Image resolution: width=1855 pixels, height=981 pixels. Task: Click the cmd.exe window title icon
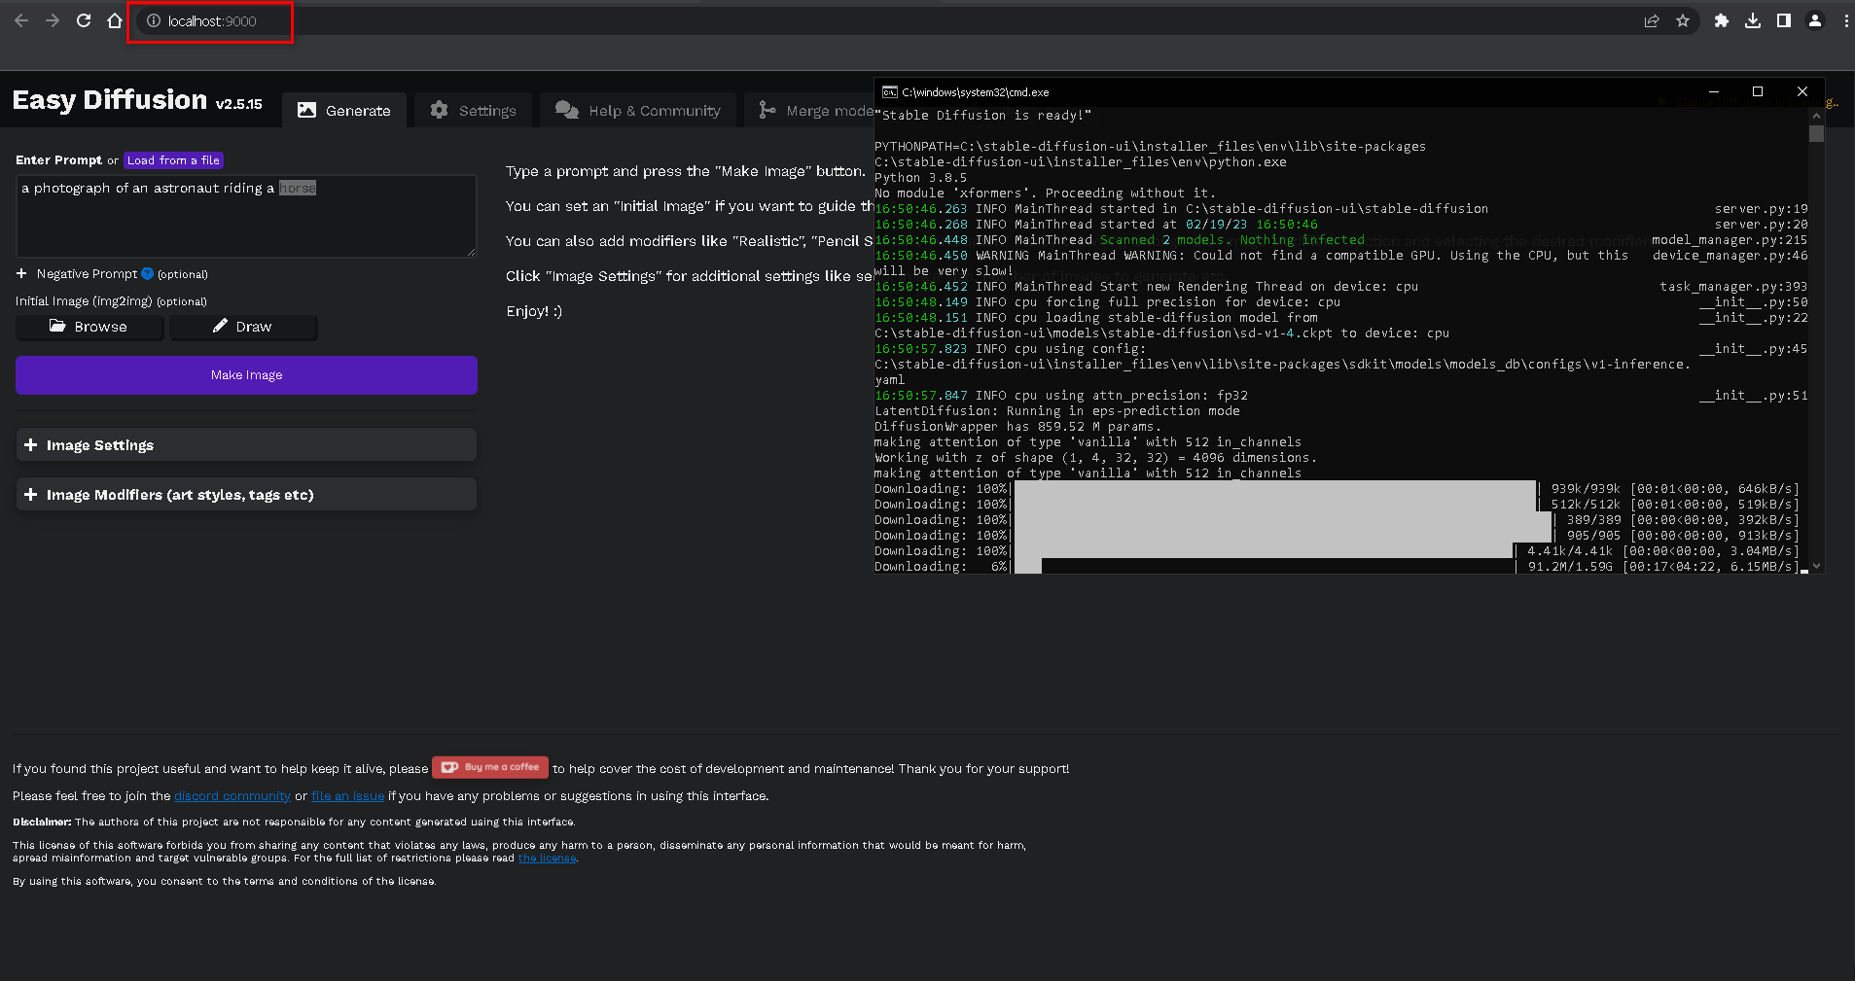pos(889,92)
